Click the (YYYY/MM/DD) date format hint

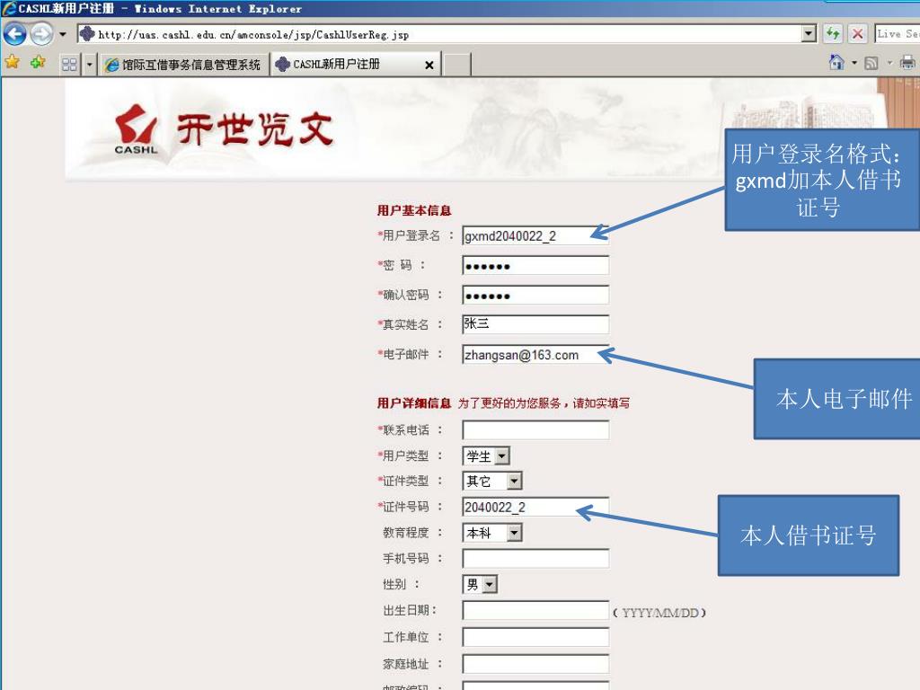click(659, 613)
